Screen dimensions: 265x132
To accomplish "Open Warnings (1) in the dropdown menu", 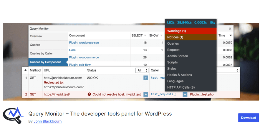I will (191, 31).
